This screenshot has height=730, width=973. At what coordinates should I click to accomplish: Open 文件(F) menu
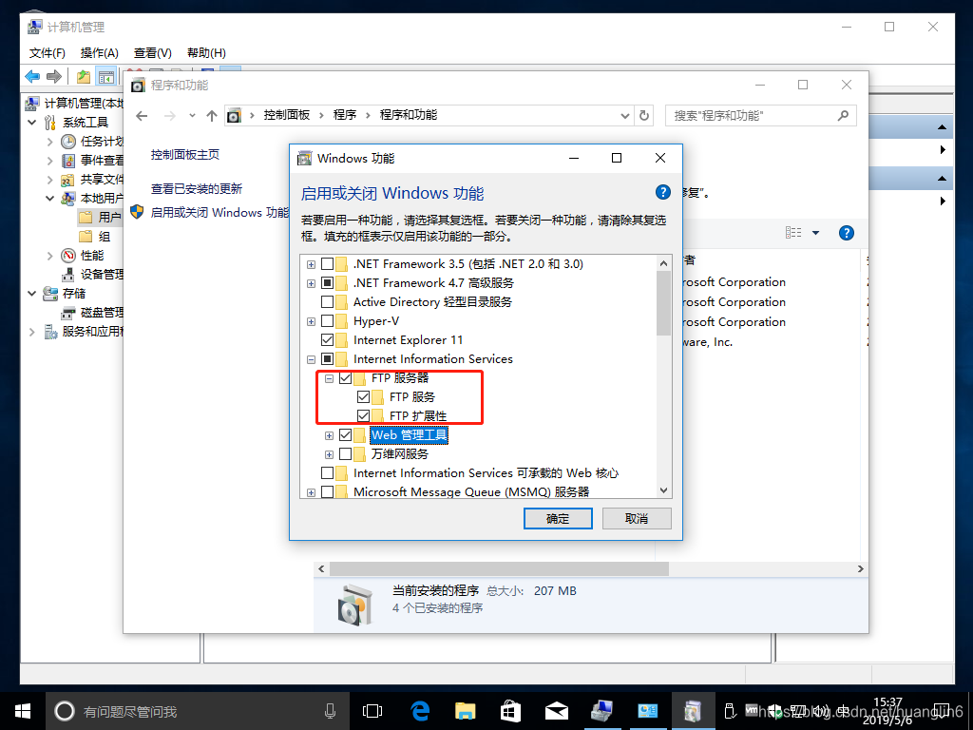point(48,53)
